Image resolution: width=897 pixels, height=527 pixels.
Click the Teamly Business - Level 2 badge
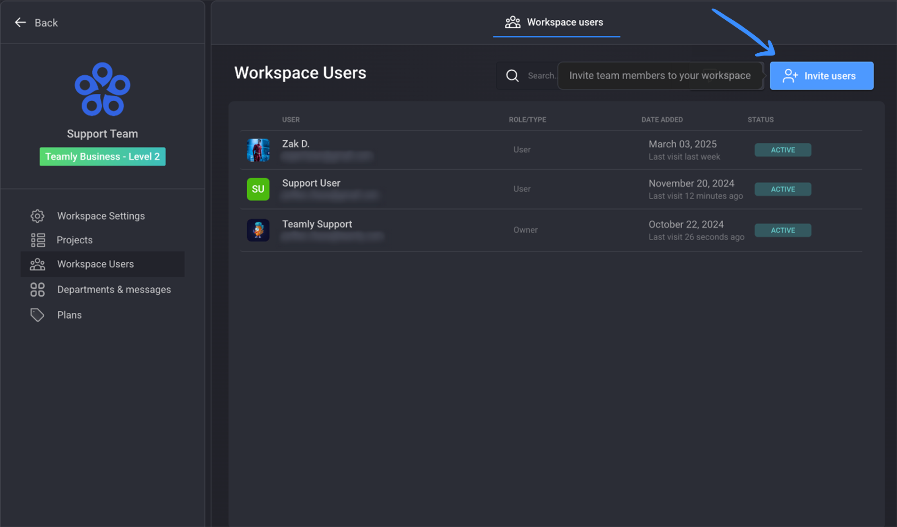pyautogui.click(x=102, y=156)
